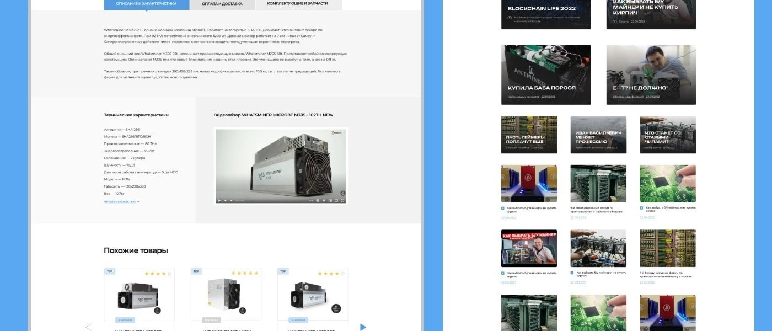Screen dimensions: 772x331
Task: Skip to the next video
Action: [225, 200]
